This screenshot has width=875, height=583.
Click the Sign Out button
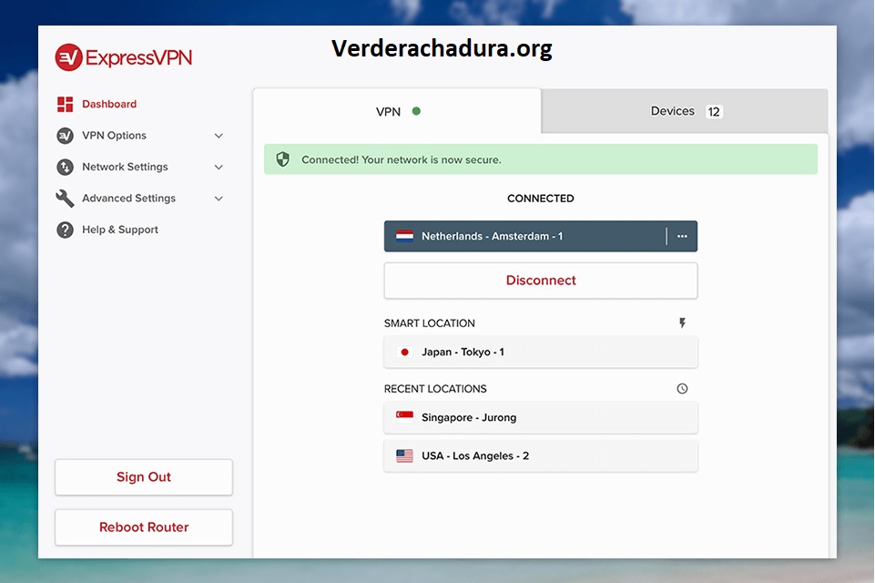[144, 477]
